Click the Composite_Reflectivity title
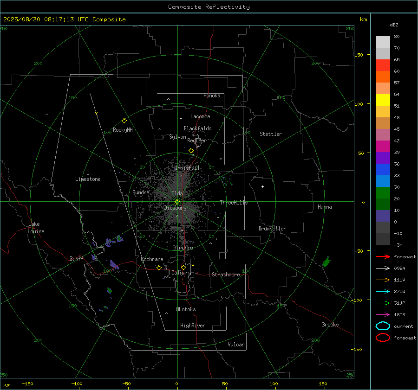 (209, 7)
